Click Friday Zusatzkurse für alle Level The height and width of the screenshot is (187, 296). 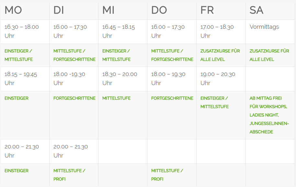pyautogui.click(x=220, y=55)
